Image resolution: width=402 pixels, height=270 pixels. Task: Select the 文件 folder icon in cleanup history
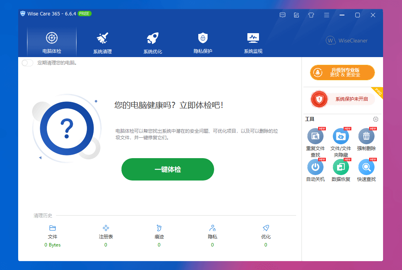point(52,228)
